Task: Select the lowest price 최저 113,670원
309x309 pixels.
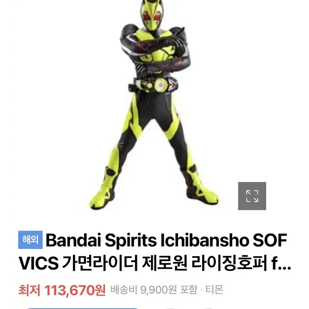Action: pos(62,290)
